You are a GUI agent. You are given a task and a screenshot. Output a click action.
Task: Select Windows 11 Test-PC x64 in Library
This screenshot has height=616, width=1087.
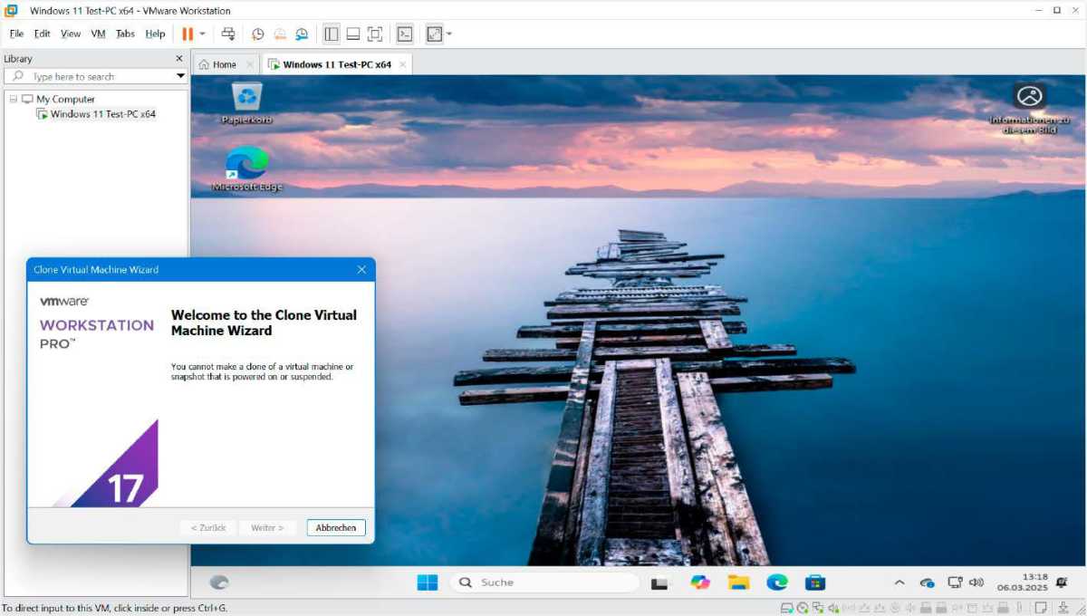[x=103, y=114]
